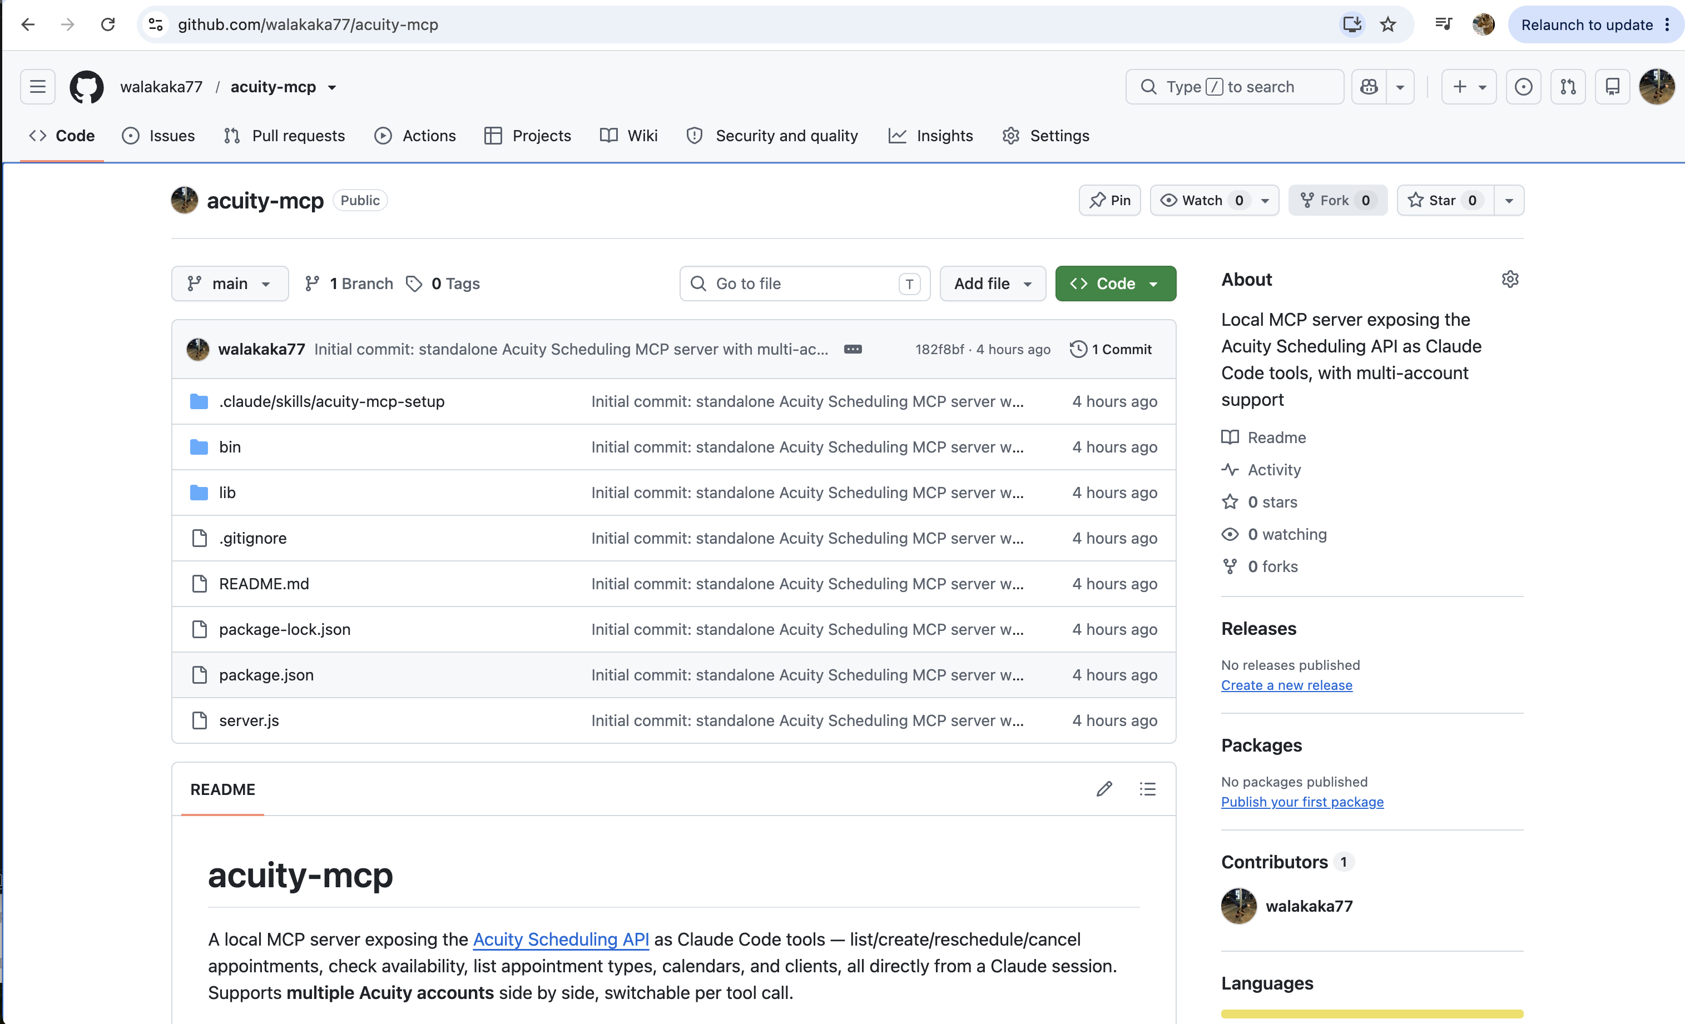Open the Copilot dropdown arrow in header
This screenshot has height=1024, width=1685.
click(1400, 87)
